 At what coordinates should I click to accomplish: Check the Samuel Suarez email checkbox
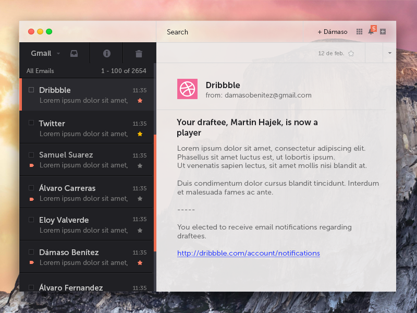[x=31, y=154]
